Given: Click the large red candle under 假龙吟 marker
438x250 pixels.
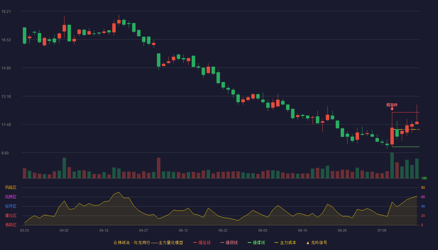Looking at the screenshot, I should (392, 136).
